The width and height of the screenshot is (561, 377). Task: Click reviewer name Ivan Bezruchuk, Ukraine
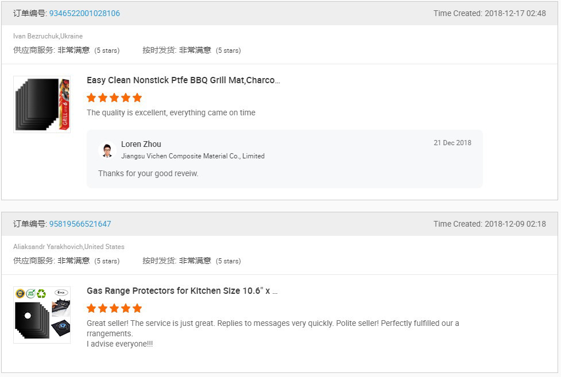pos(48,36)
